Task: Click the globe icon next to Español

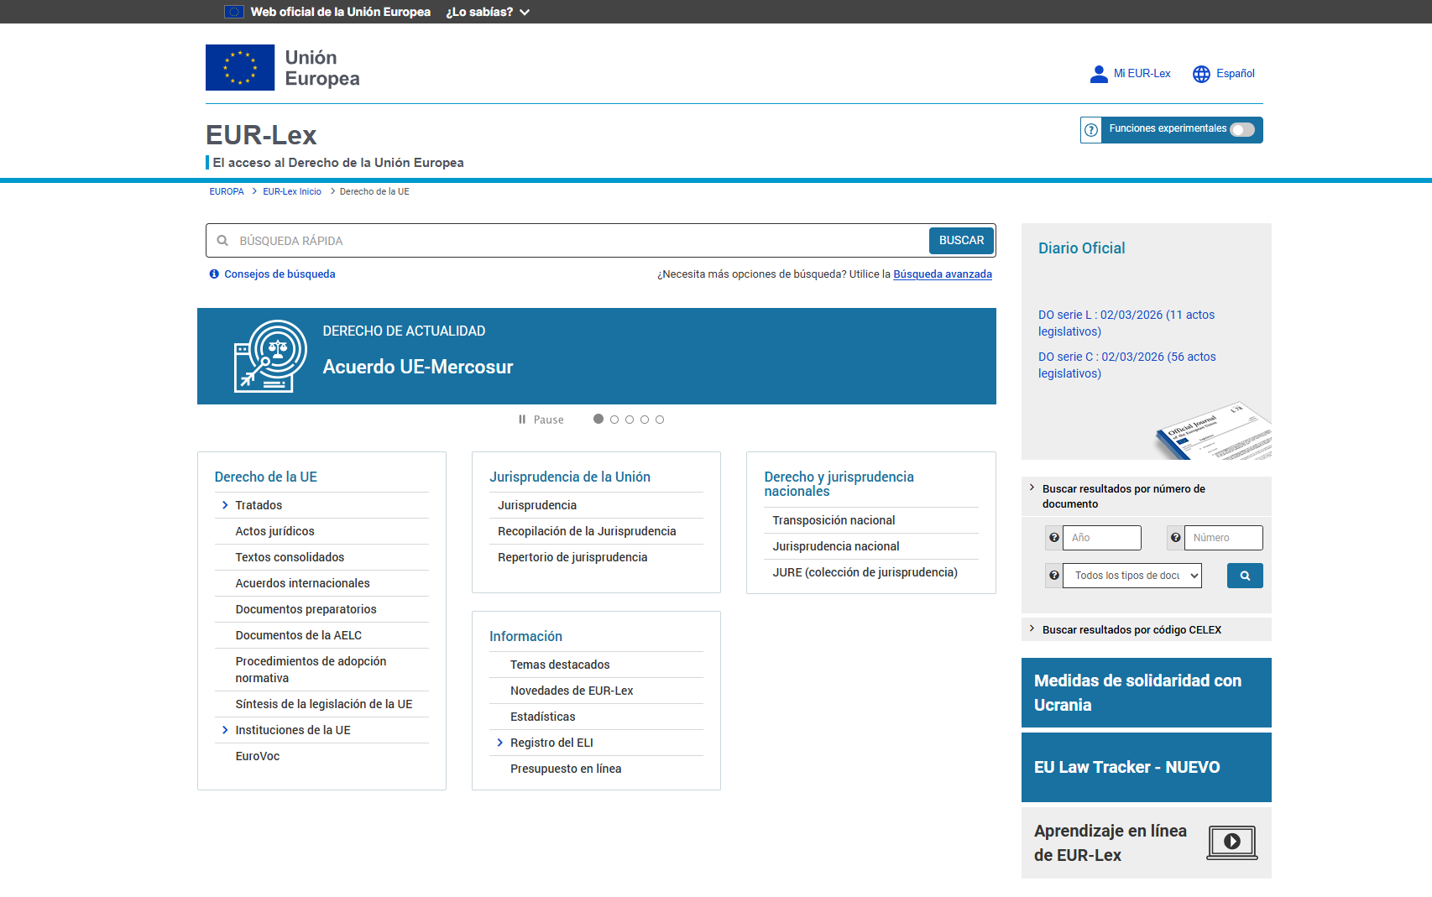Action: coord(1200,74)
